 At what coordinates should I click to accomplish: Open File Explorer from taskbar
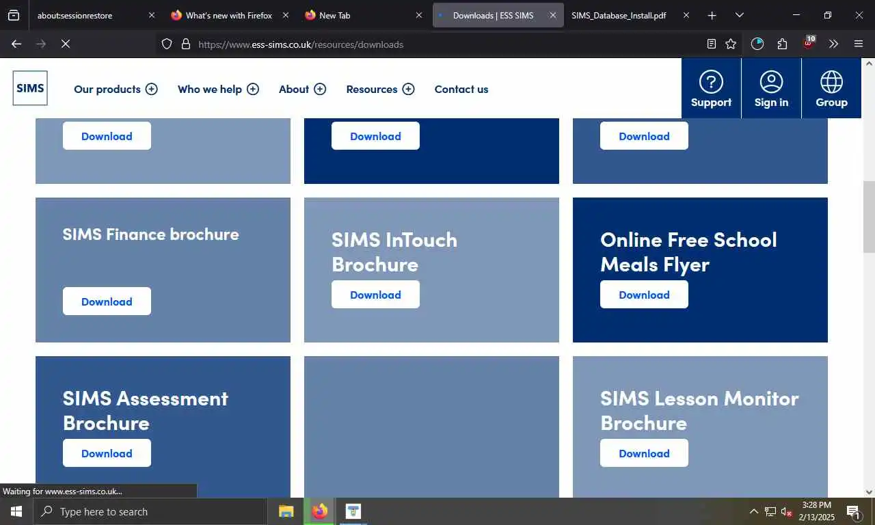click(286, 511)
